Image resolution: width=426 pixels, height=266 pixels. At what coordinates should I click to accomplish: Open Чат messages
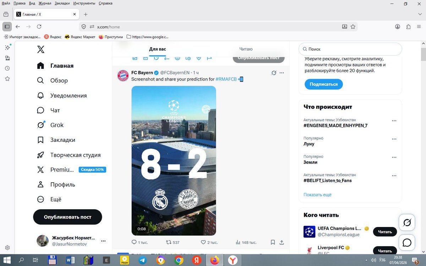tap(48, 110)
